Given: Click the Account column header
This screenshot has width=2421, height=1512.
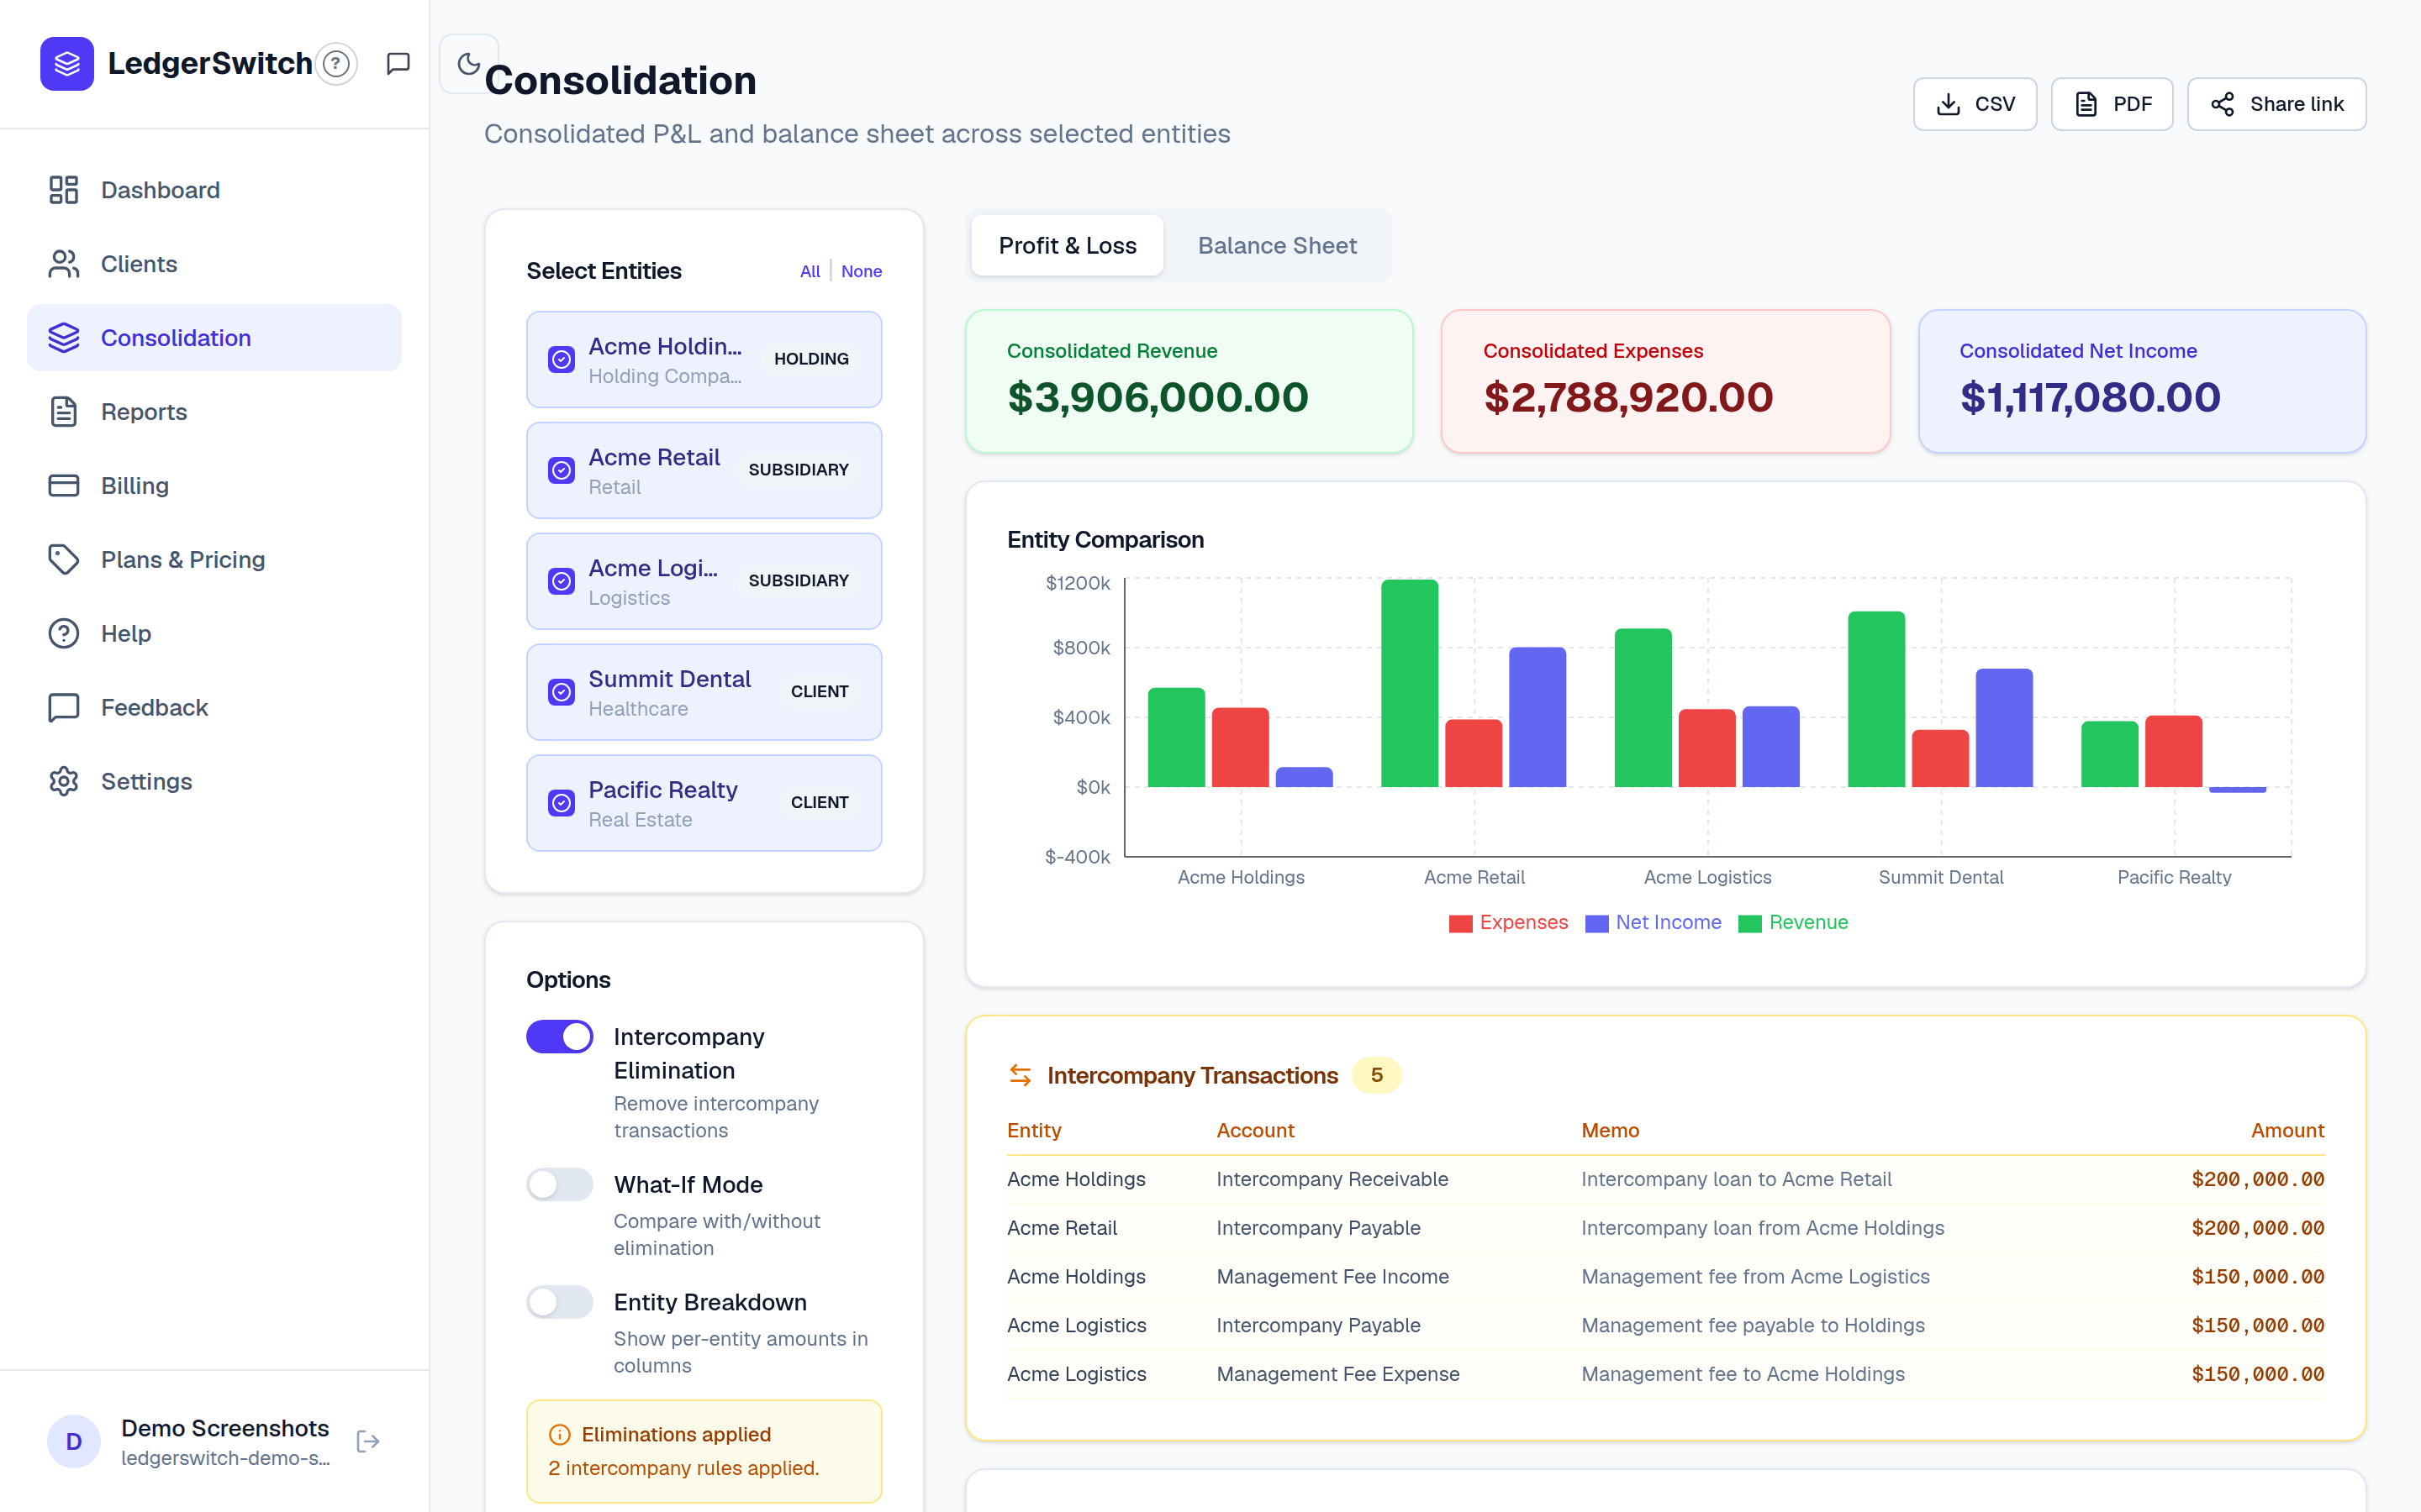Looking at the screenshot, I should pyautogui.click(x=1256, y=1130).
